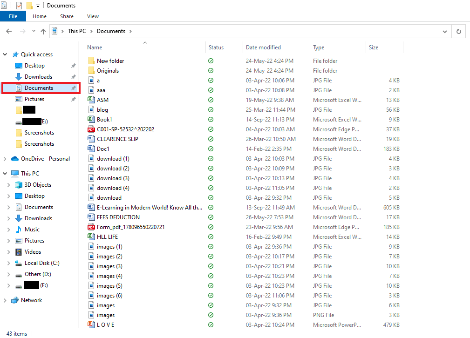The width and height of the screenshot is (470, 338).
Task: Refresh the Documents folder view
Action: point(459,31)
